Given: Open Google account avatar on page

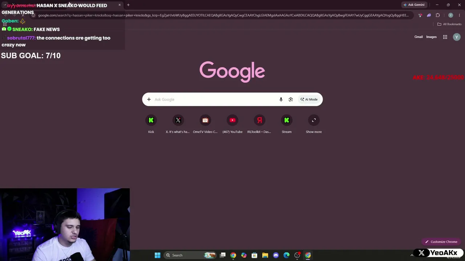Looking at the screenshot, I should click(x=457, y=37).
